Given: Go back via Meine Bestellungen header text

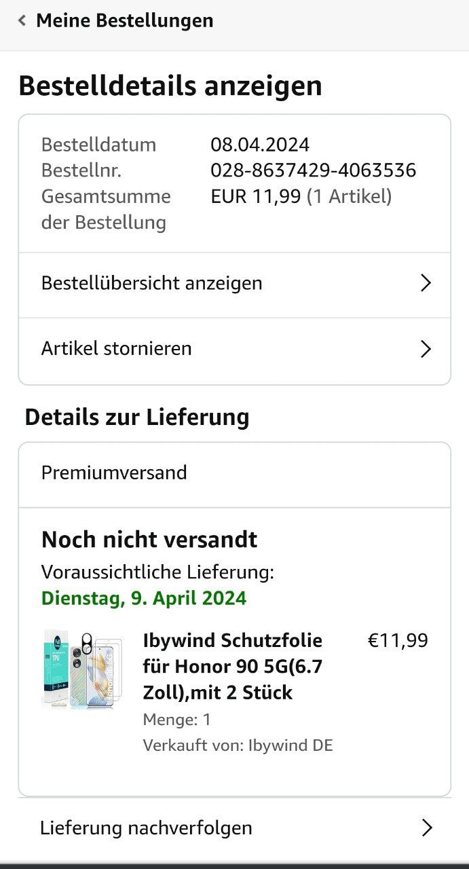Looking at the screenshot, I should (x=124, y=21).
